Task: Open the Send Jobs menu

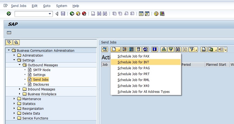Action: (x=19, y=6)
